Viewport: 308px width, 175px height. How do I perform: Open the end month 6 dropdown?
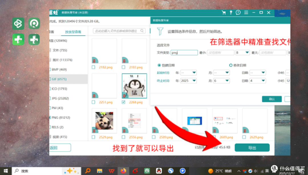221,81
